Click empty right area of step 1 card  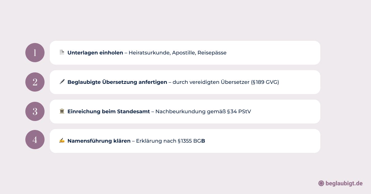278,53
